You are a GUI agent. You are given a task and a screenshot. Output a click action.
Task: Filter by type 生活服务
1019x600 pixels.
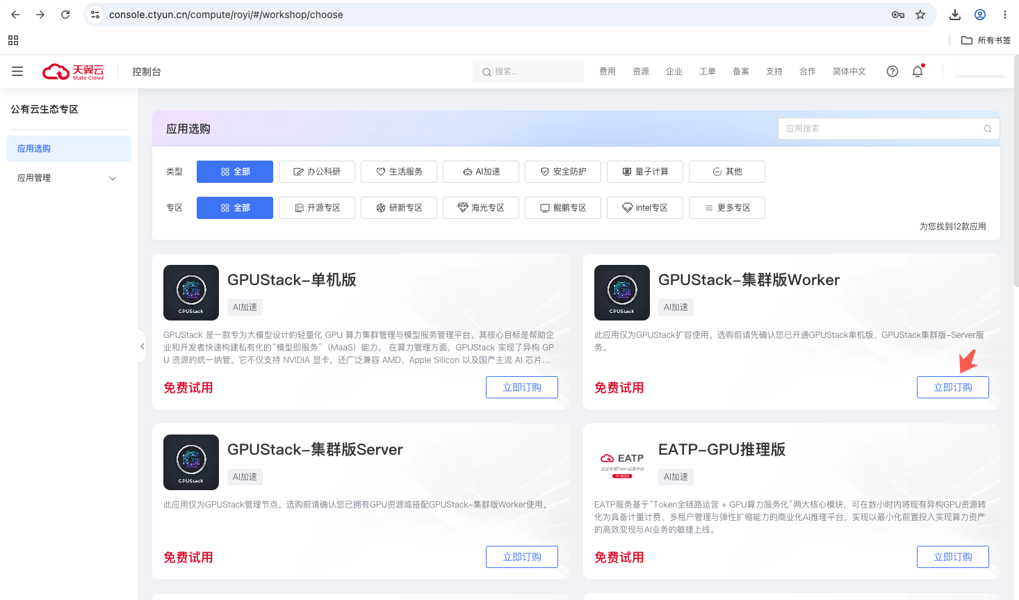tap(399, 172)
